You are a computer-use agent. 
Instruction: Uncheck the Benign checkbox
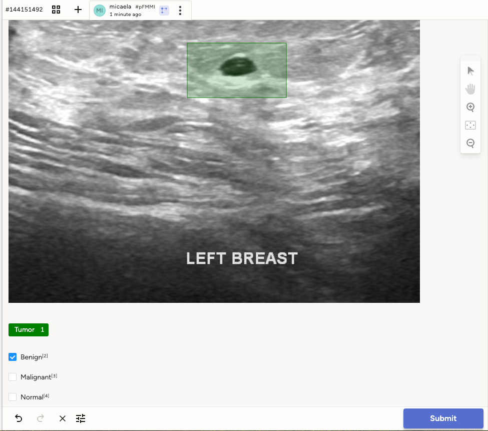tap(13, 357)
